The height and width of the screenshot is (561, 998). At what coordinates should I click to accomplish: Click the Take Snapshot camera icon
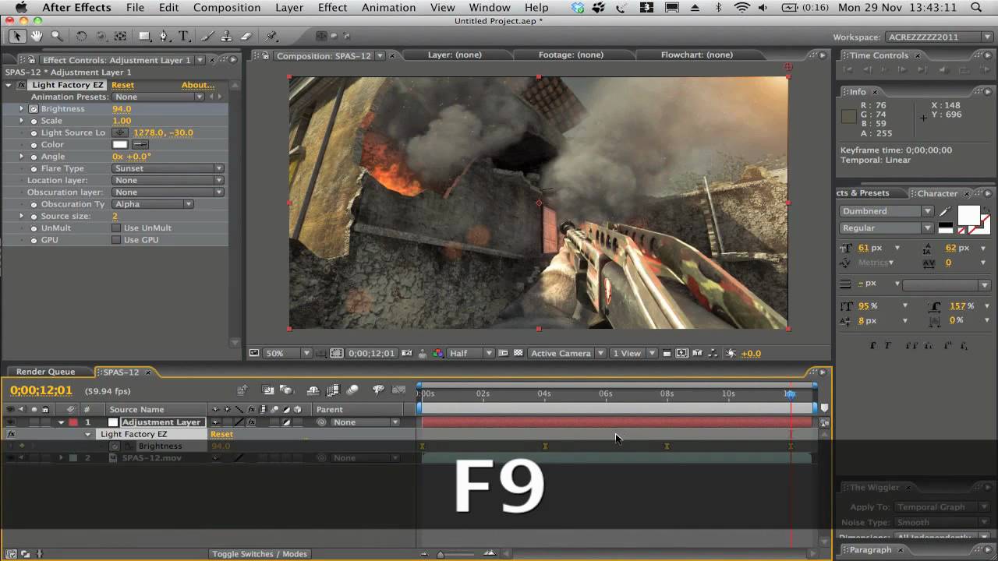(x=407, y=353)
